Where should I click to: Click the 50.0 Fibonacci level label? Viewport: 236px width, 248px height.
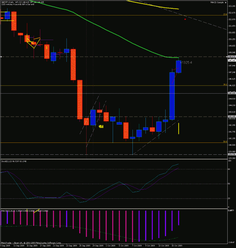225,142
